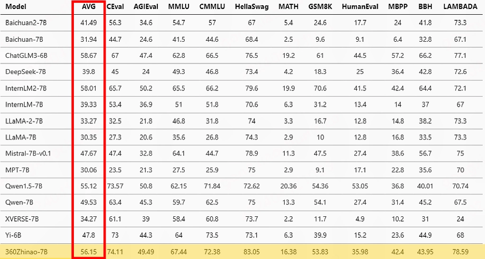The height and width of the screenshot is (259, 485).
Task: Click the Mistral-7B-v0.1 model name
Action: [28, 154]
